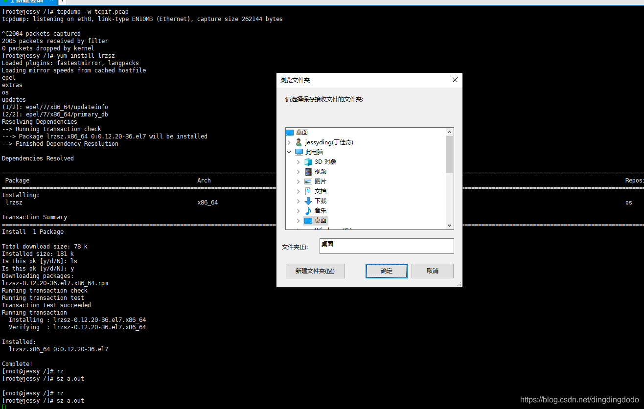The width and height of the screenshot is (644, 409).
Task: Select the root 桌面 folder icon at tree top
Action: 290,133
